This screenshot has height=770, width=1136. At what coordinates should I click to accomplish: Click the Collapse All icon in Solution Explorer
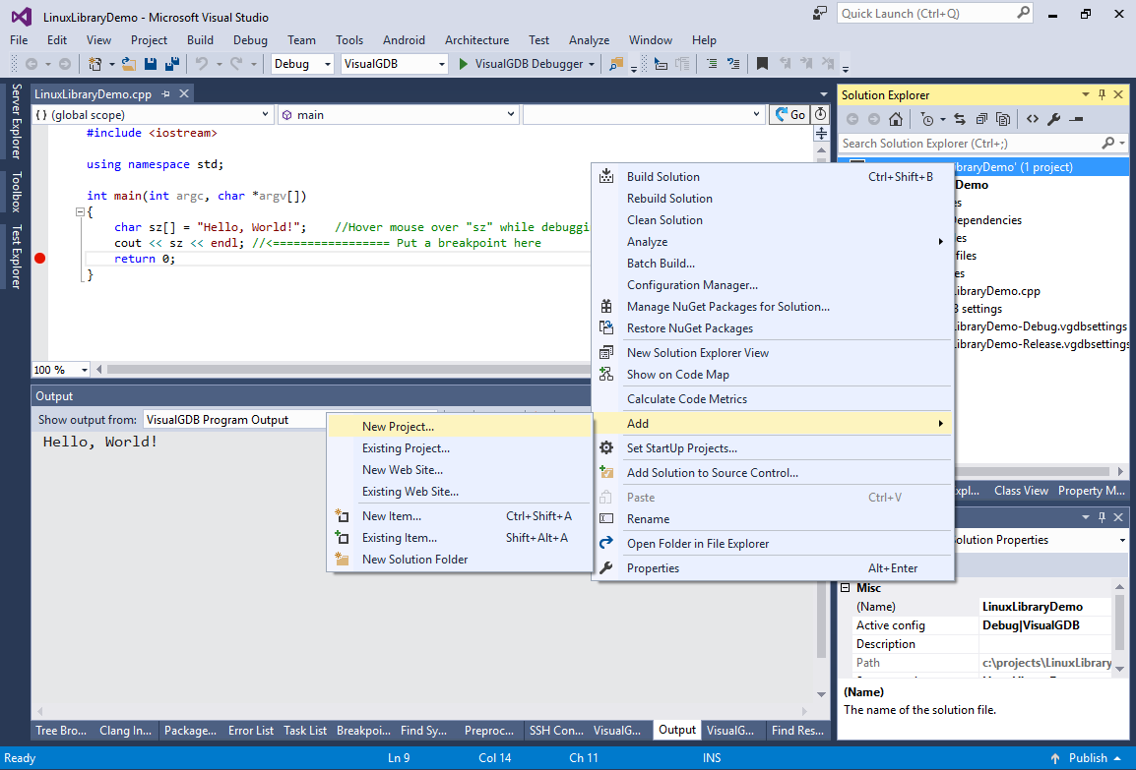pyautogui.click(x=981, y=119)
